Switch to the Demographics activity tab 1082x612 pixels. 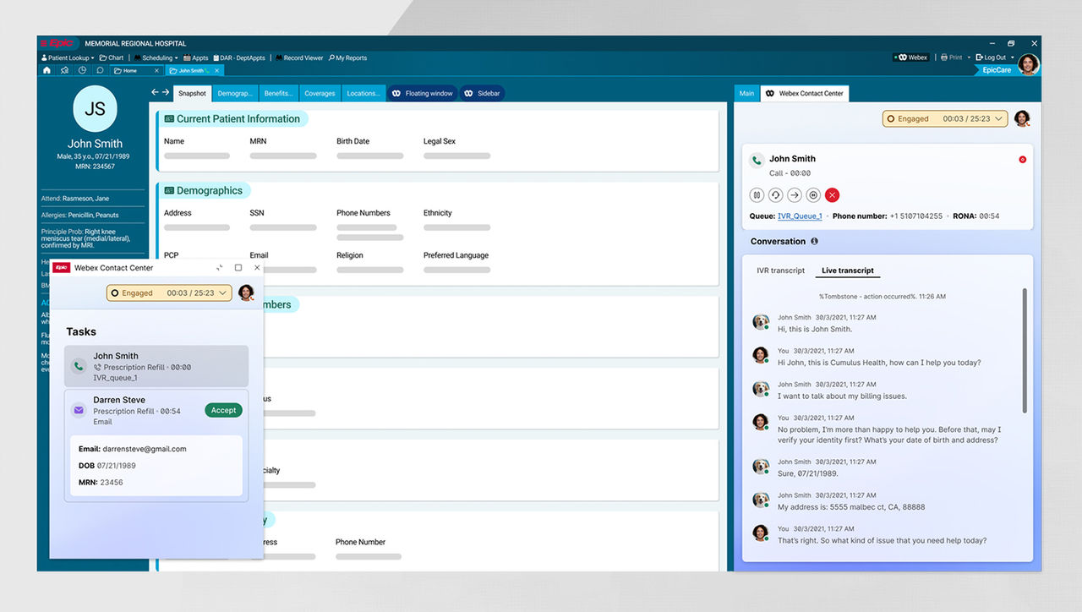pyautogui.click(x=234, y=93)
